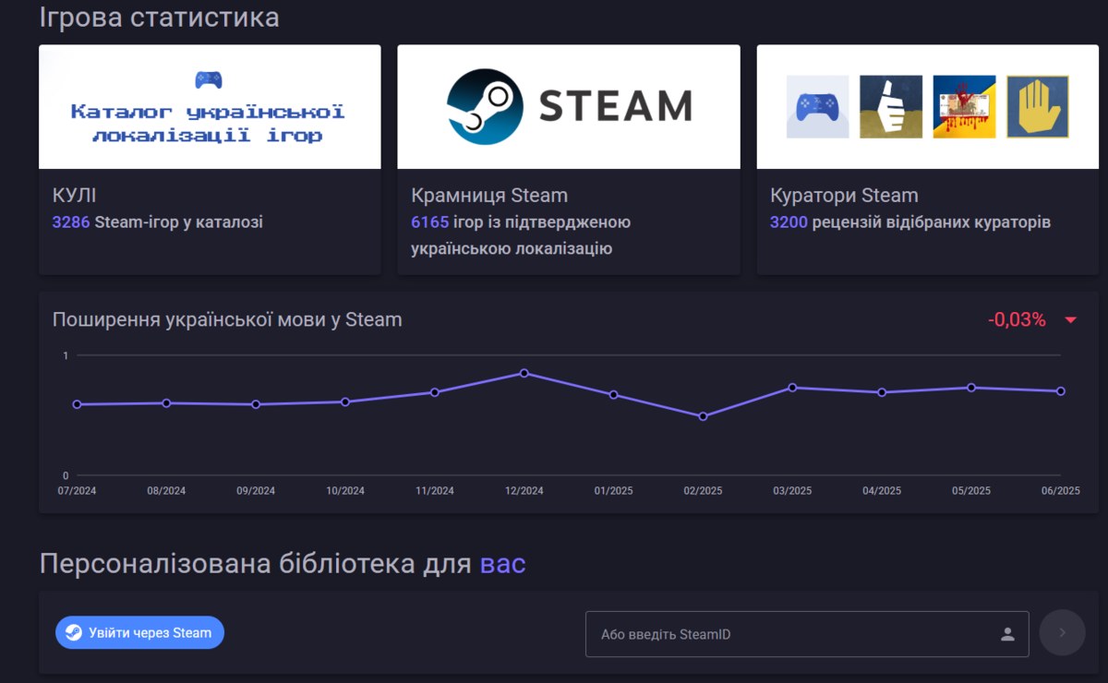Select the 07/2024 data point on chart

pyautogui.click(x=77, y=404)
